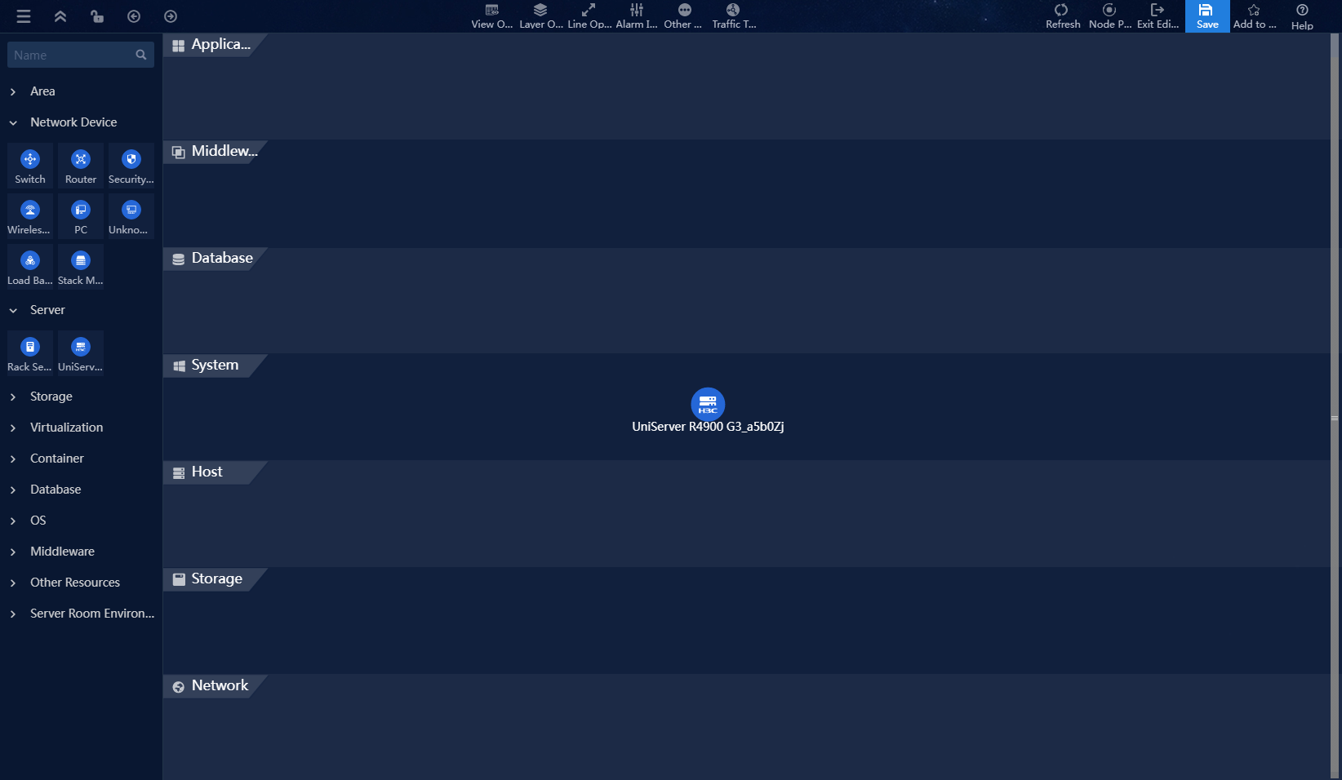
Task: Click the Add to favorites star
Action: pos(1255,16)
